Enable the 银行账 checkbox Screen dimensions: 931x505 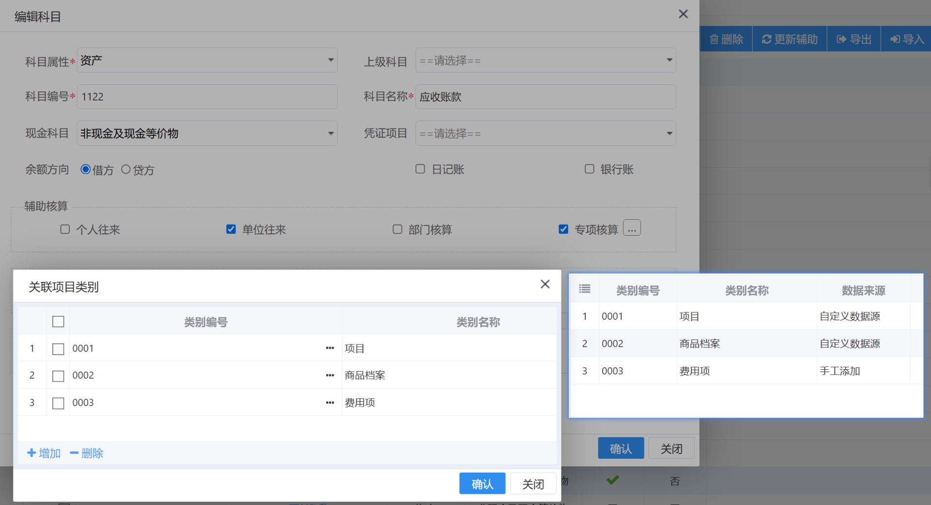pos(589,169)
